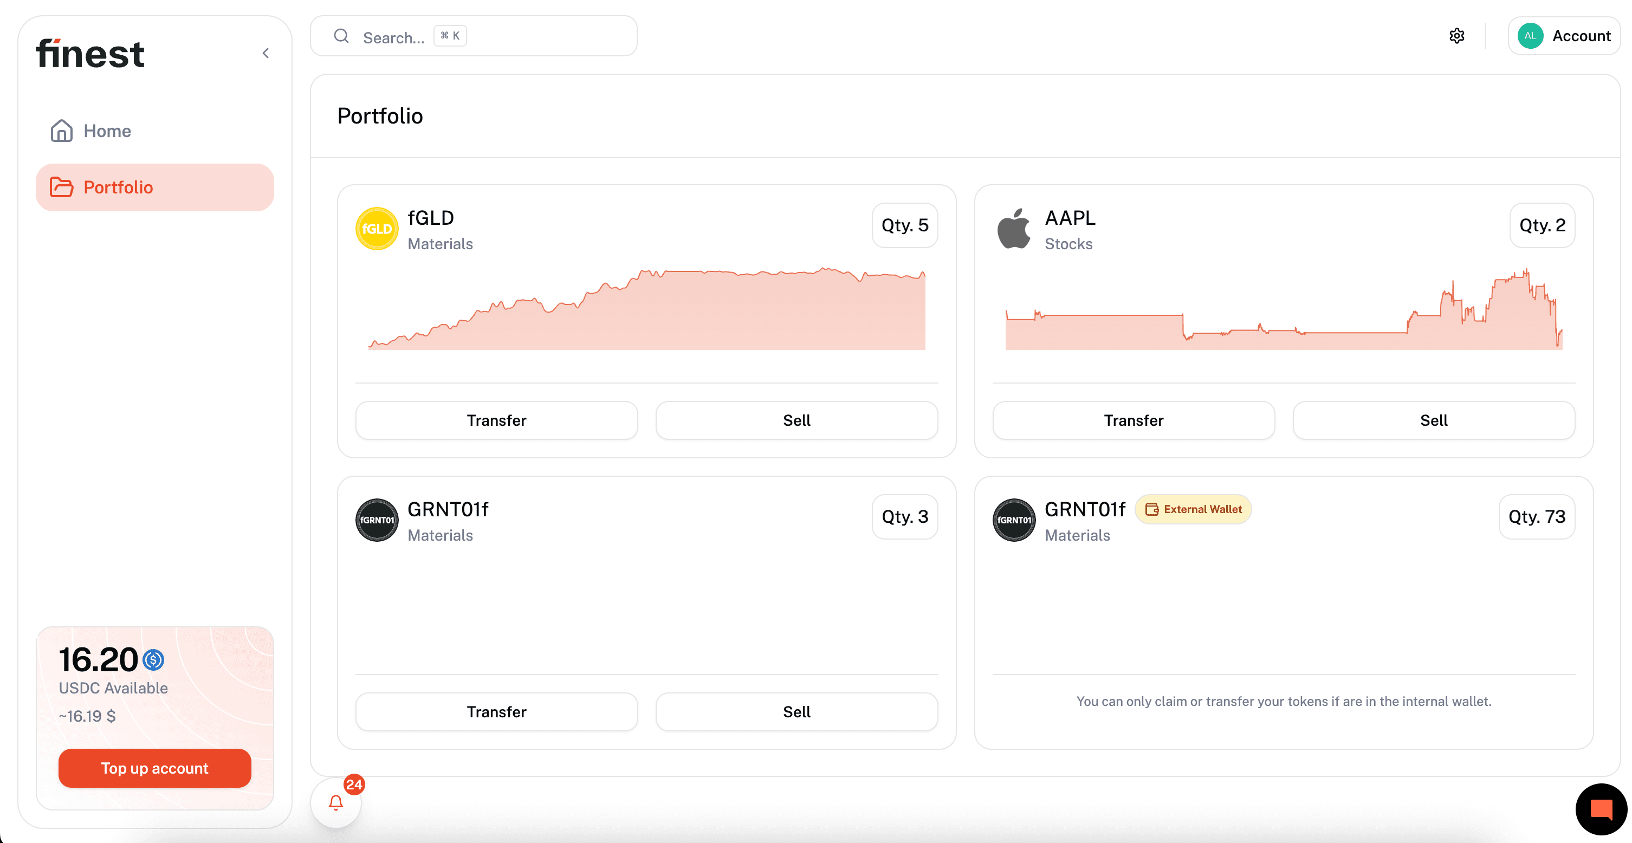Click the finest logo

click(x=90, y=54)
